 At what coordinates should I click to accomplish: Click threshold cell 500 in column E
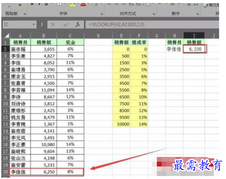[121, 56]
